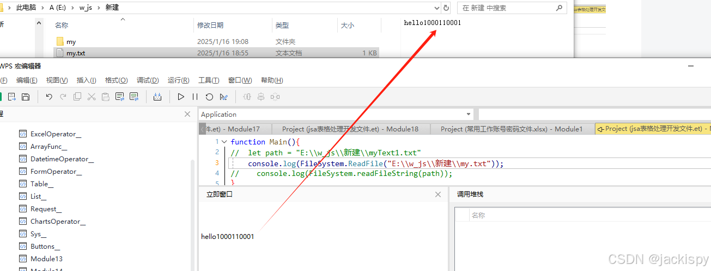Click the redo arrow icon
The width and height of the screenshot is (711, 271).
coord(63,97)
